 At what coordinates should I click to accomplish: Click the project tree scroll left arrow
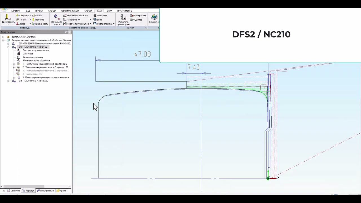[2, 186]
